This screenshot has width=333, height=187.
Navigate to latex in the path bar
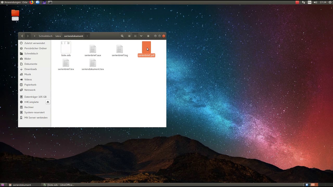pos(58,36)
